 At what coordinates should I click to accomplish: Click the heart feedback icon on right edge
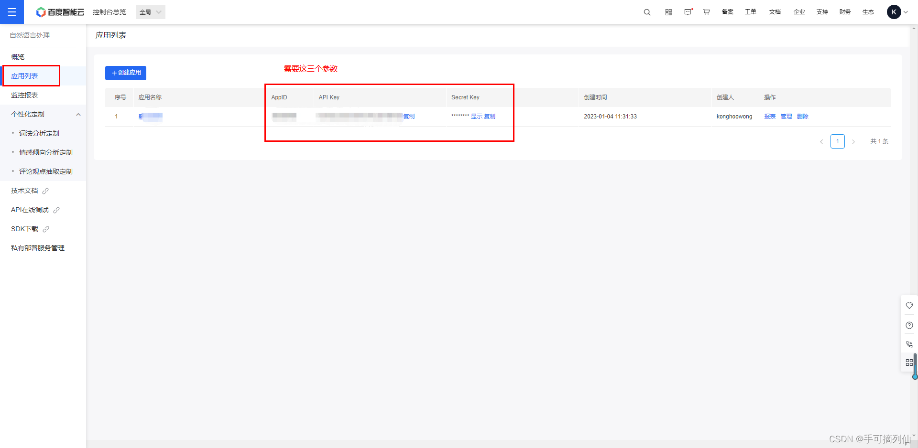909,306
